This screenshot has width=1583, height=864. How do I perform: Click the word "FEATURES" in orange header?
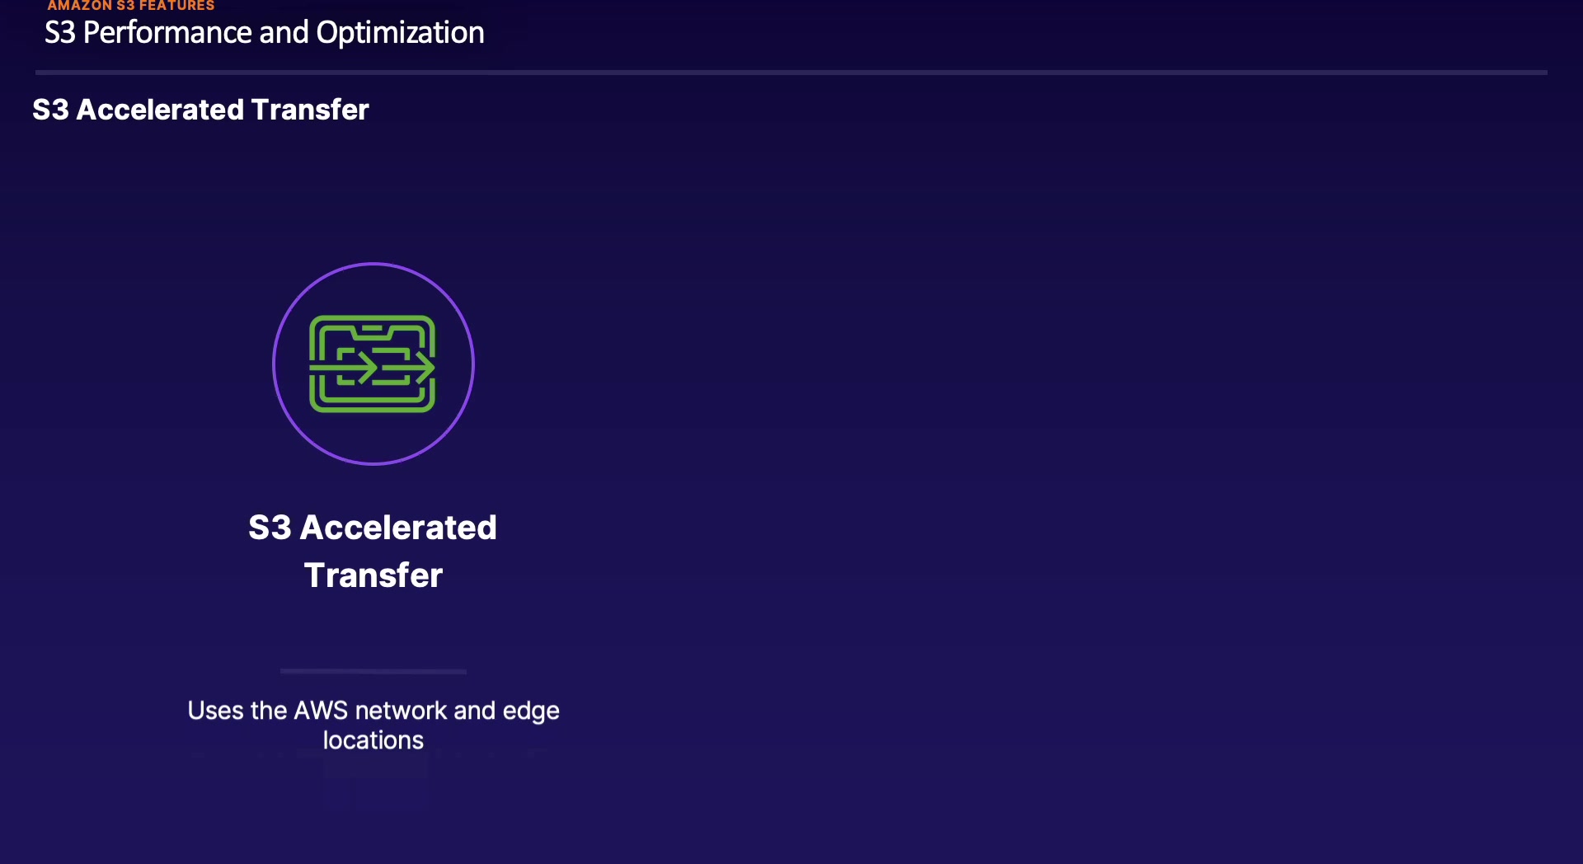[x=176, y=6]
